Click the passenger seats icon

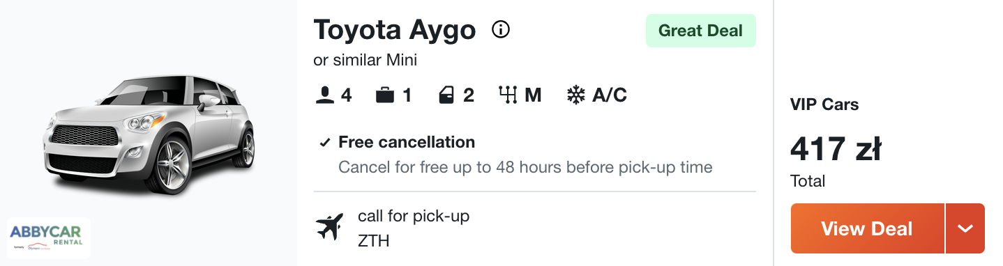(x=324, y=95)
